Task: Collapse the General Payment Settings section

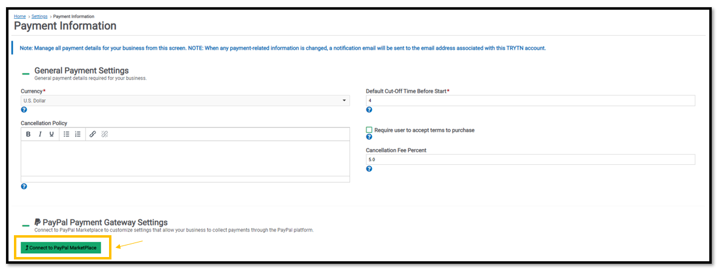Action: (26, 73)
